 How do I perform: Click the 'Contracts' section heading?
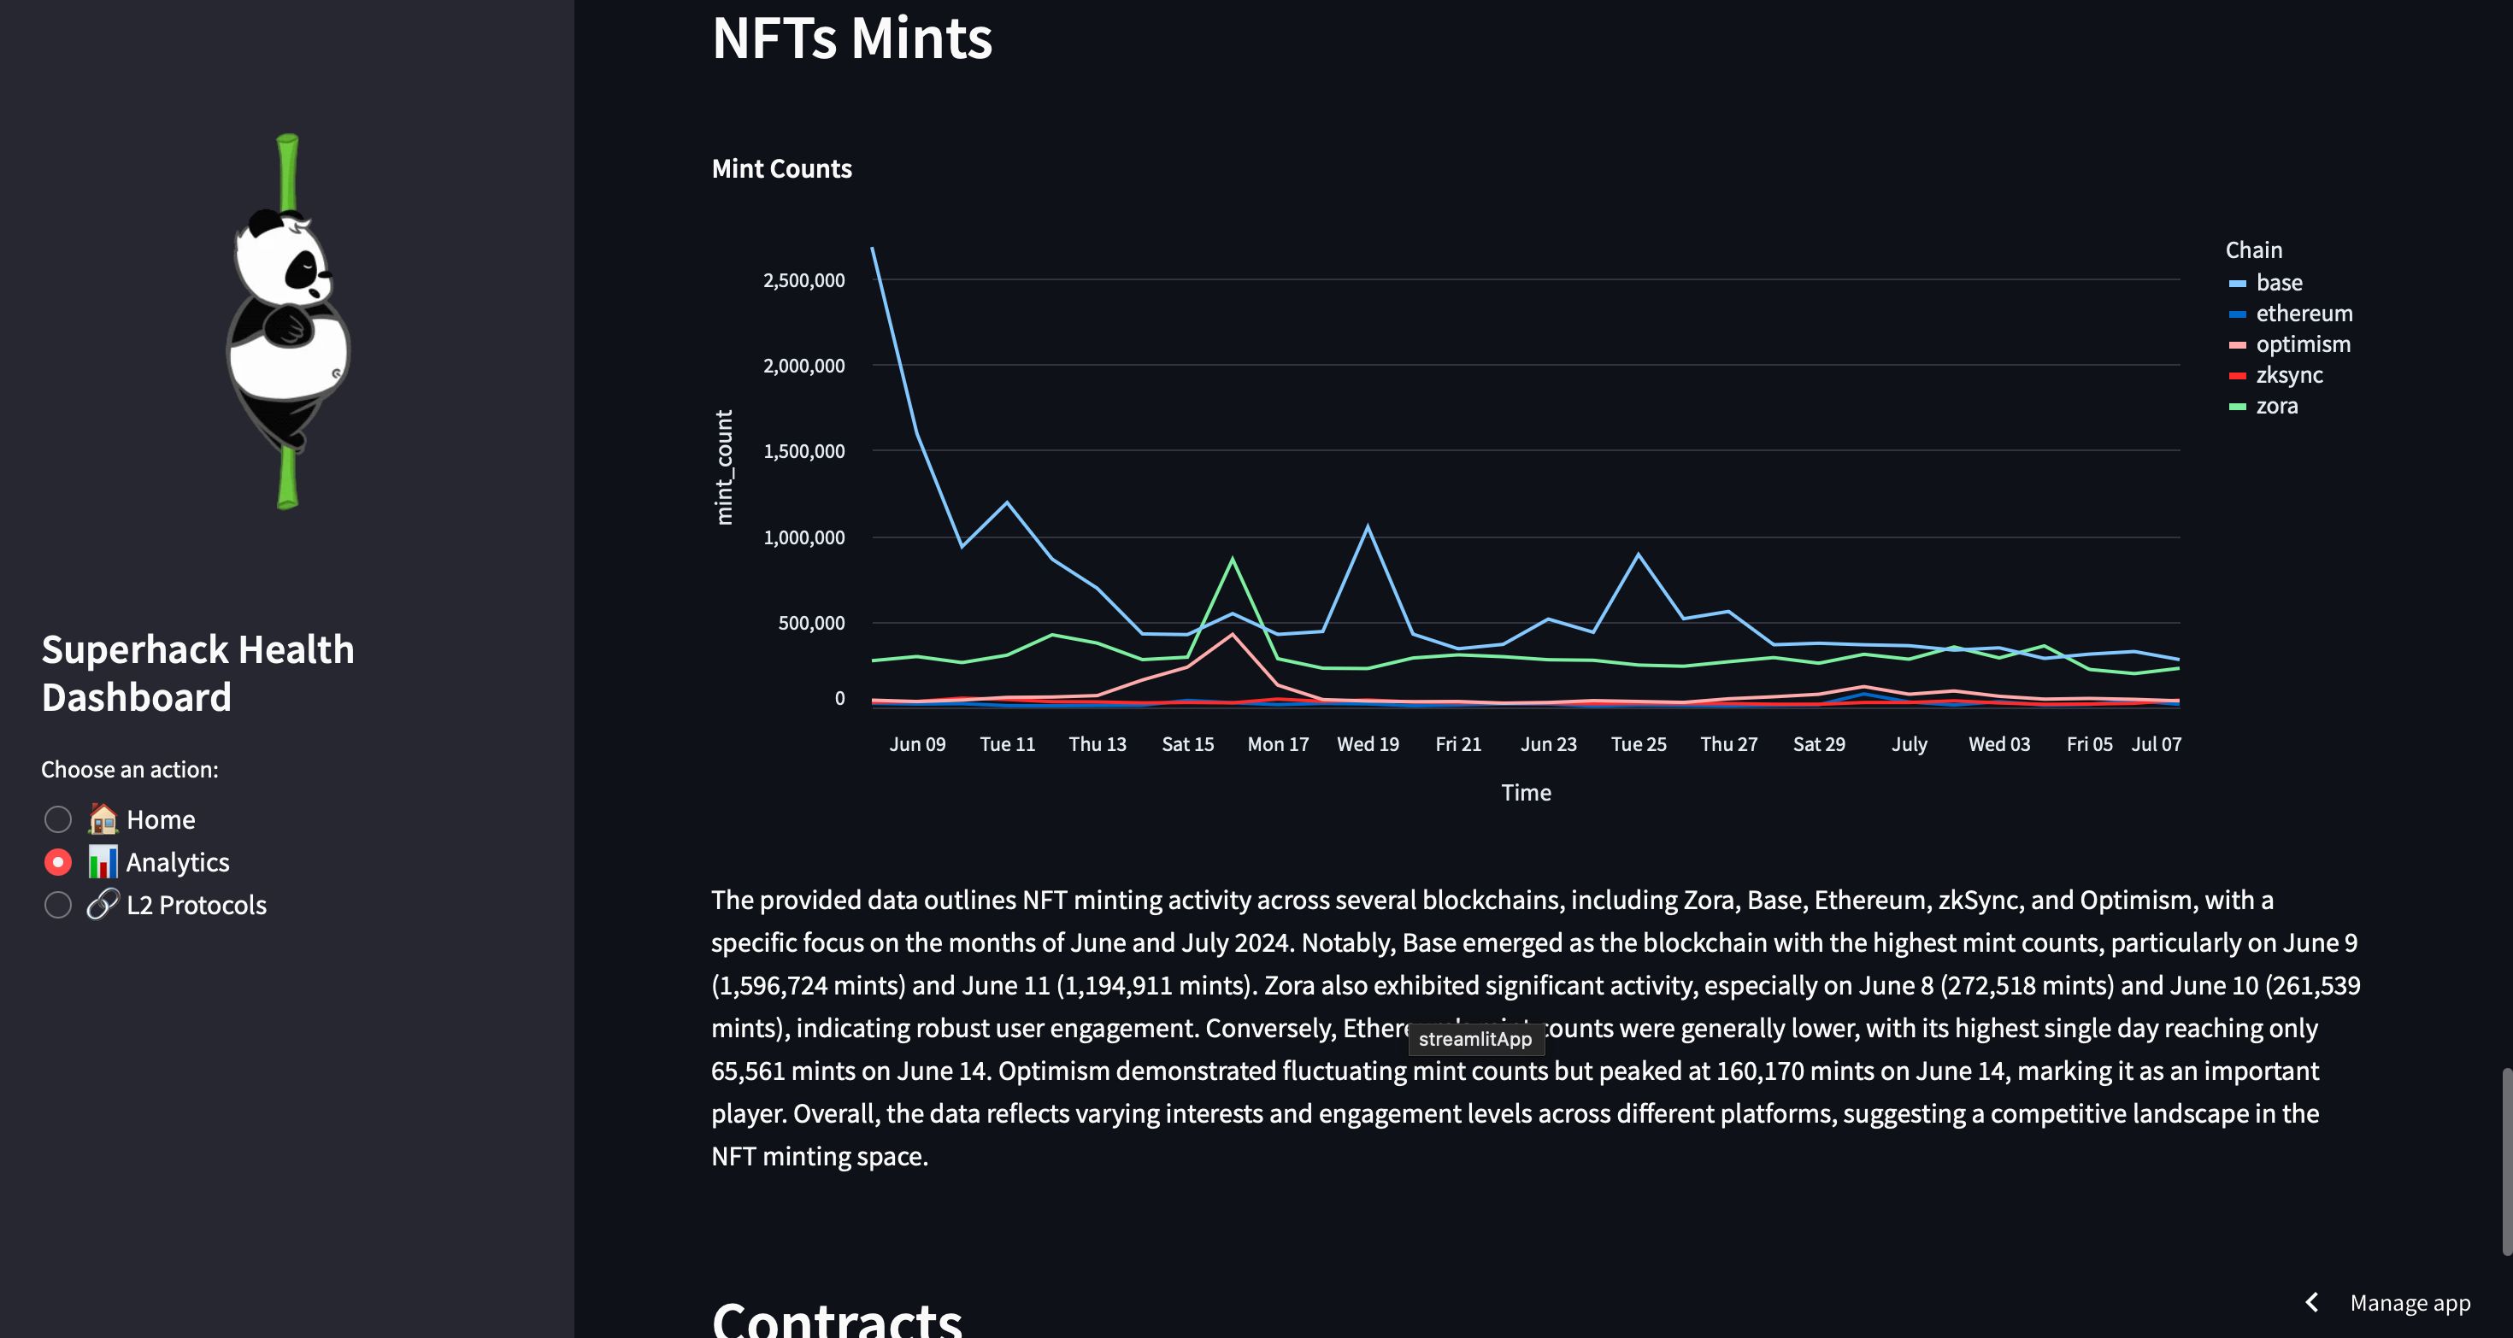coord(837,1318)
